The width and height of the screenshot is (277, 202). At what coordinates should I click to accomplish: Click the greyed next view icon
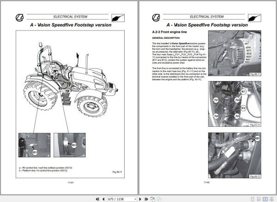(x=159, y=199)
